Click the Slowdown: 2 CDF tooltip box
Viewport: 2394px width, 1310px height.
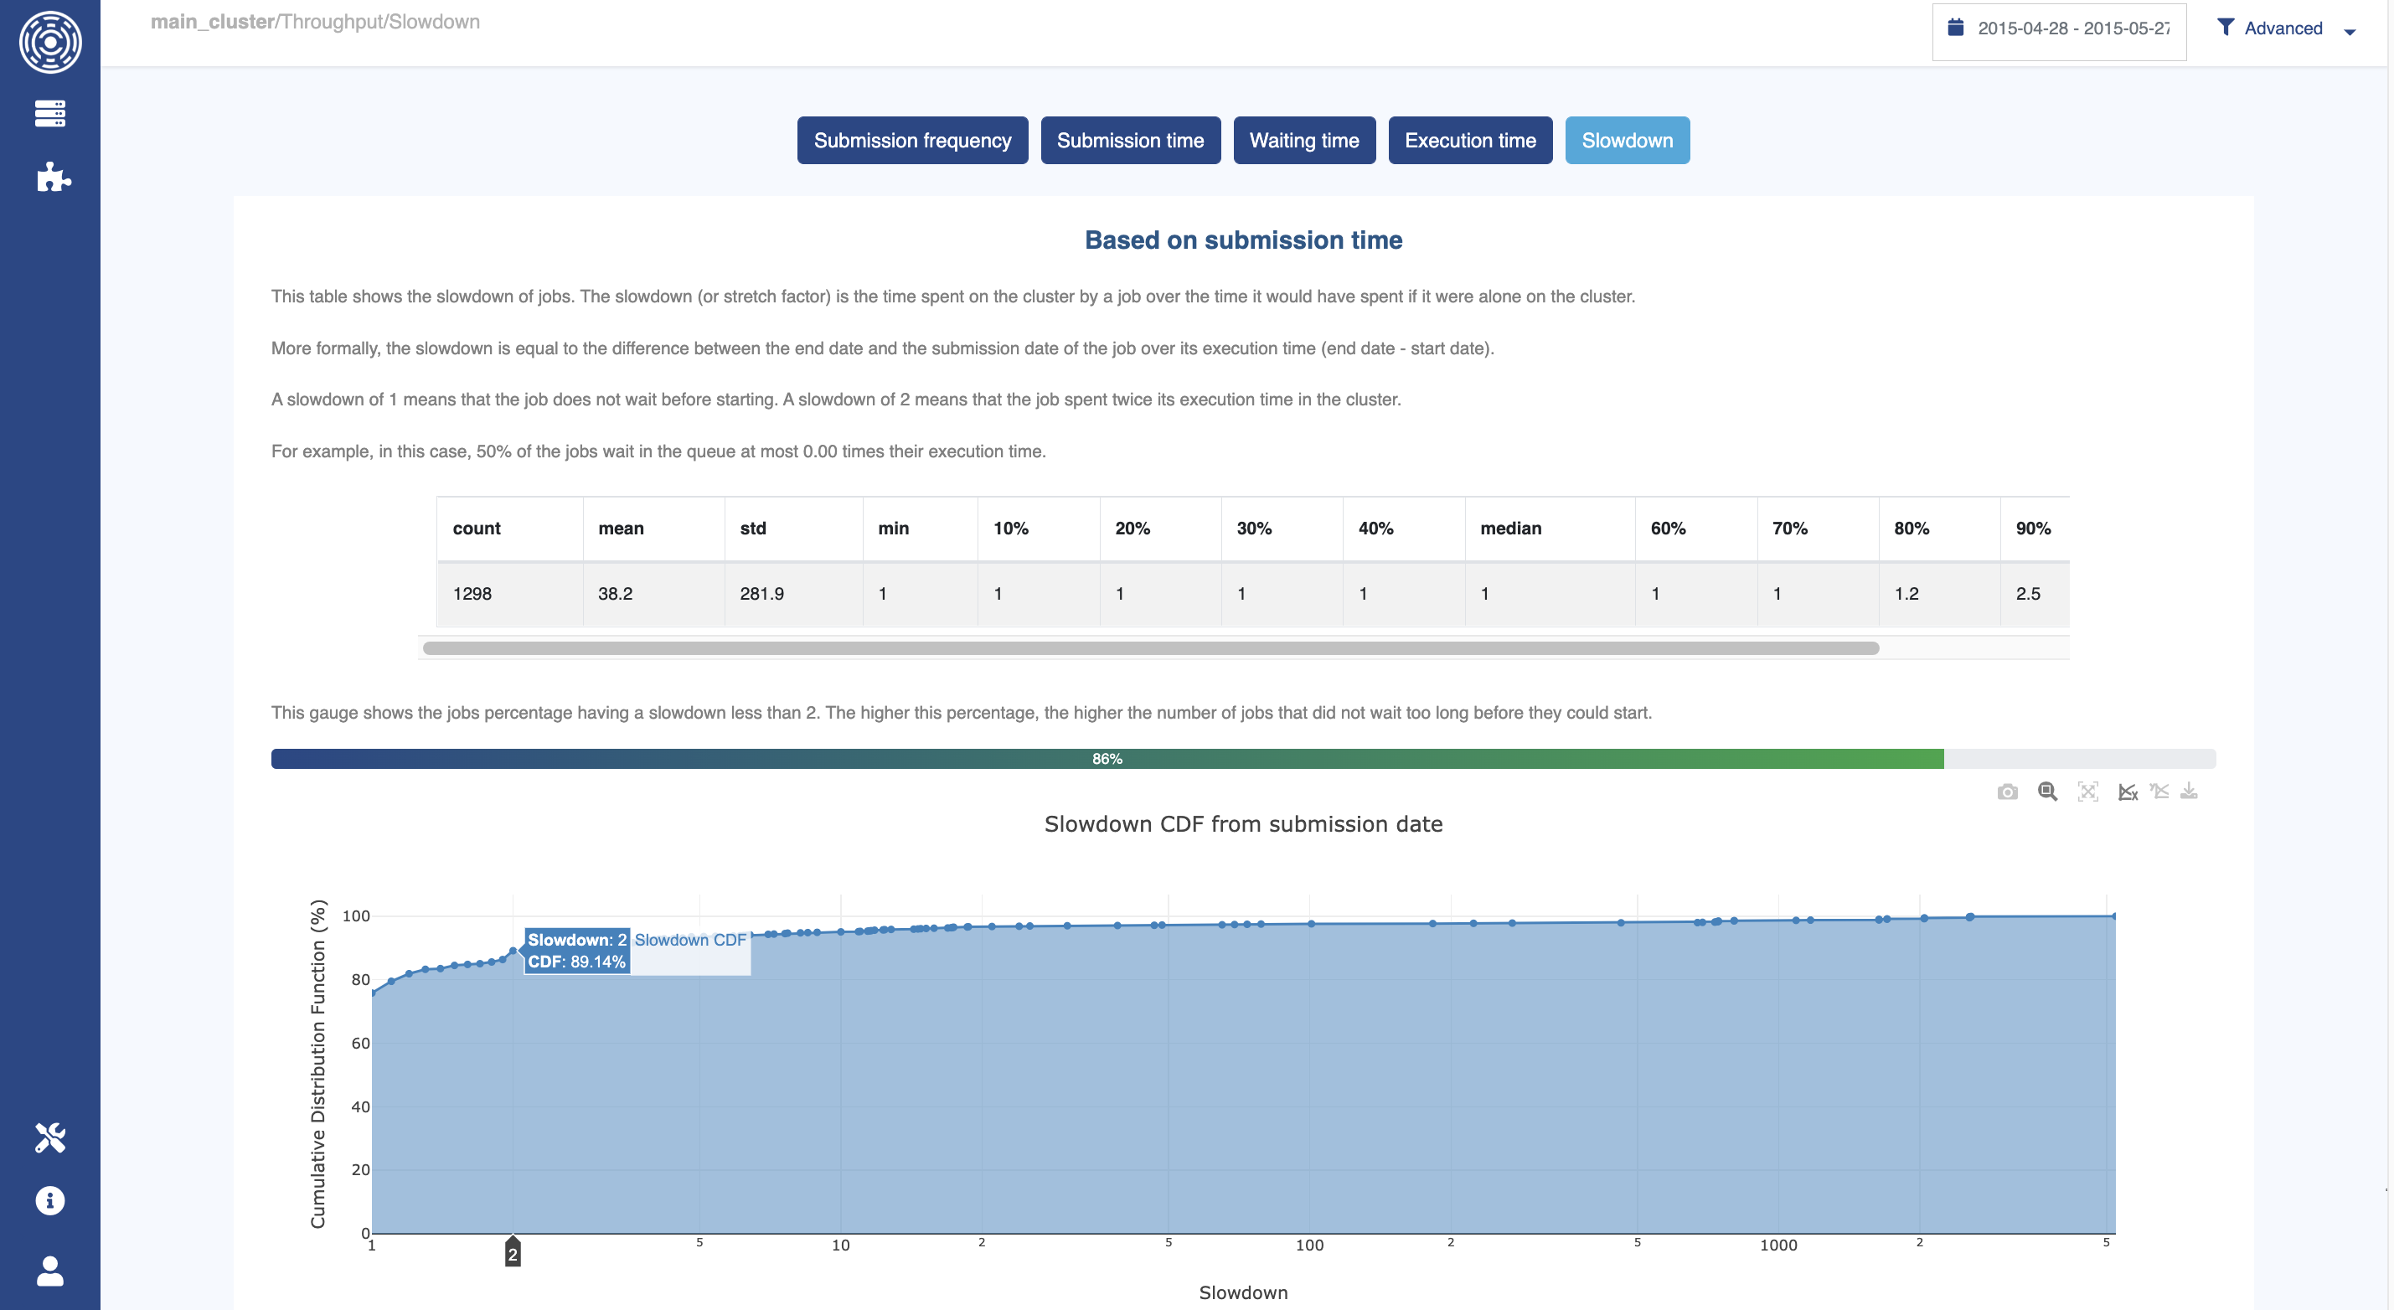pos(577,951)
